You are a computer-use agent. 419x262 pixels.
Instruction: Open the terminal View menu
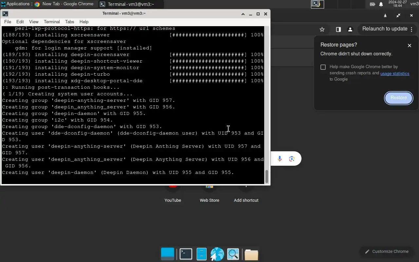tap(34, 22)
